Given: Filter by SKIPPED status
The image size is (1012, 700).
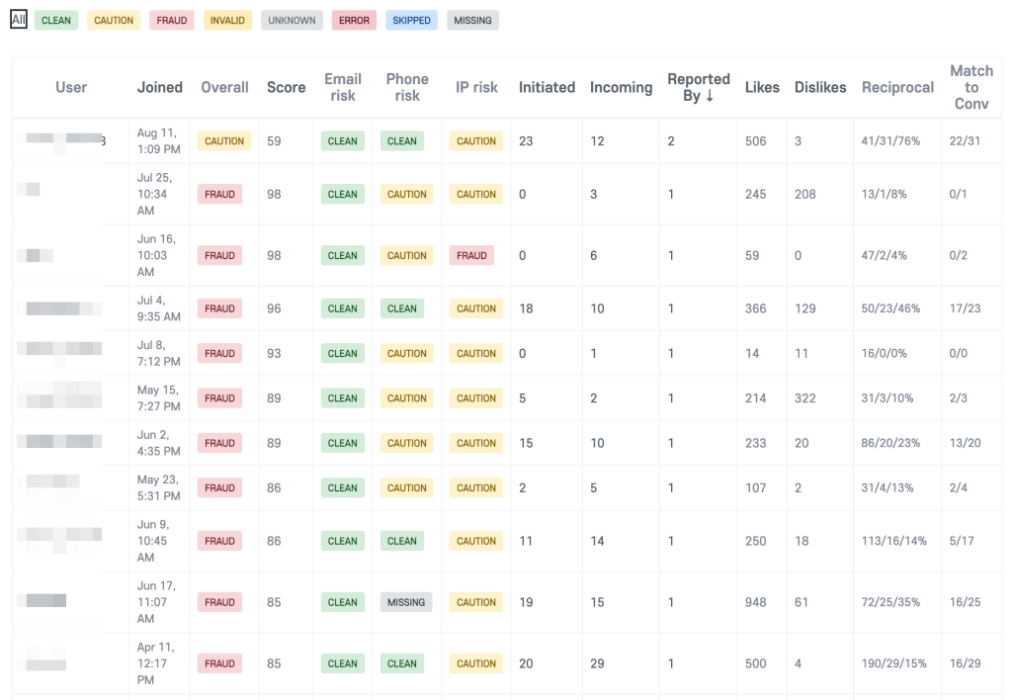Looking at the screenshot, I should pyautogui.click(x=412, y=20).
